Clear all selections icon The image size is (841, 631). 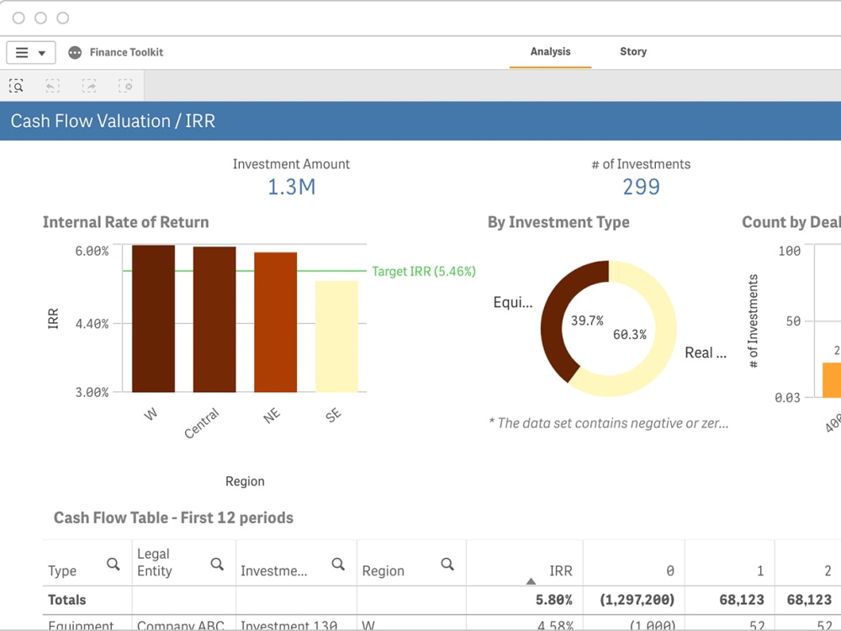(125, 86)
